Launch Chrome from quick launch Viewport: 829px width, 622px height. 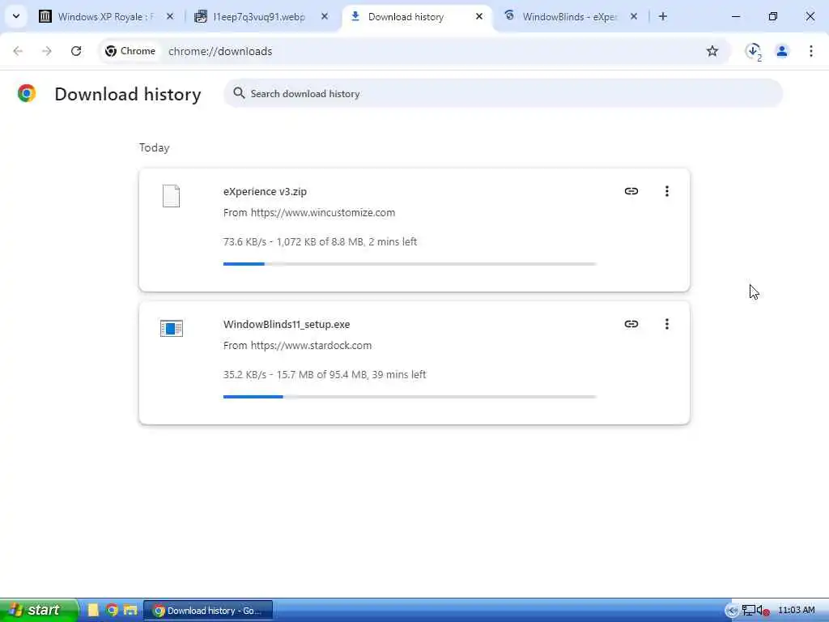tap(112, 611)
